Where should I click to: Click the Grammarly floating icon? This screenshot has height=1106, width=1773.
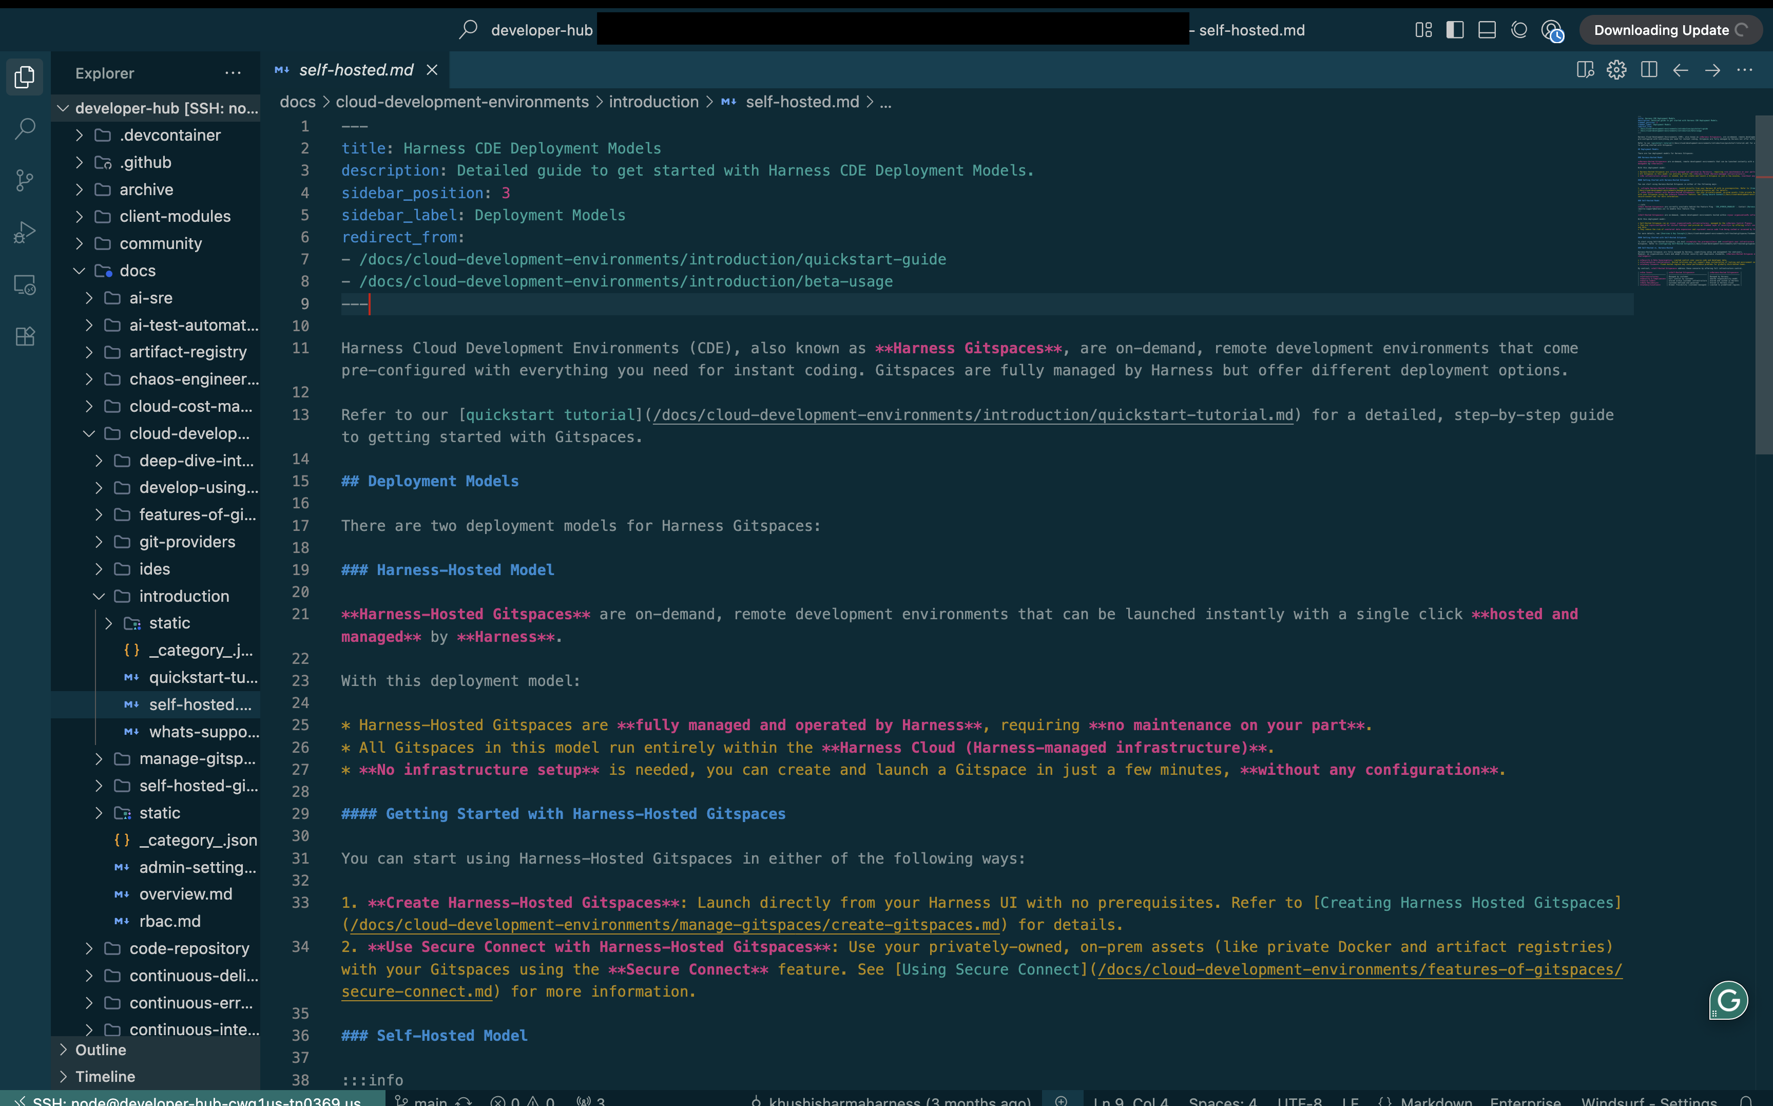tap(1728, 1000)
